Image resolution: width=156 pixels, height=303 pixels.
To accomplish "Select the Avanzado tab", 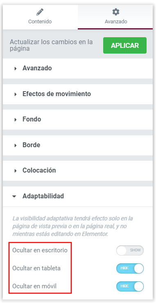I will [x=115, y=17].
